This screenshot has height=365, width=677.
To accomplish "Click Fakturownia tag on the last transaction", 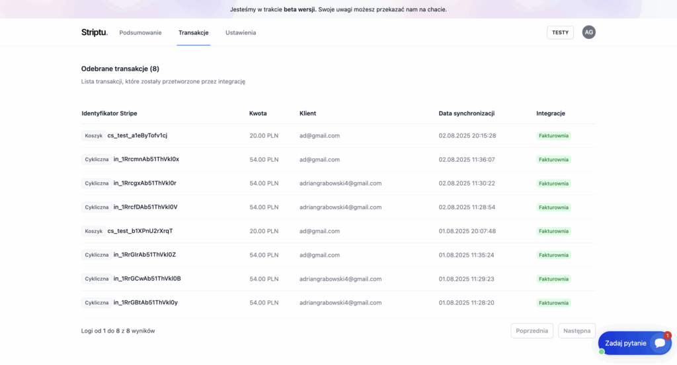I will point(553,303).
